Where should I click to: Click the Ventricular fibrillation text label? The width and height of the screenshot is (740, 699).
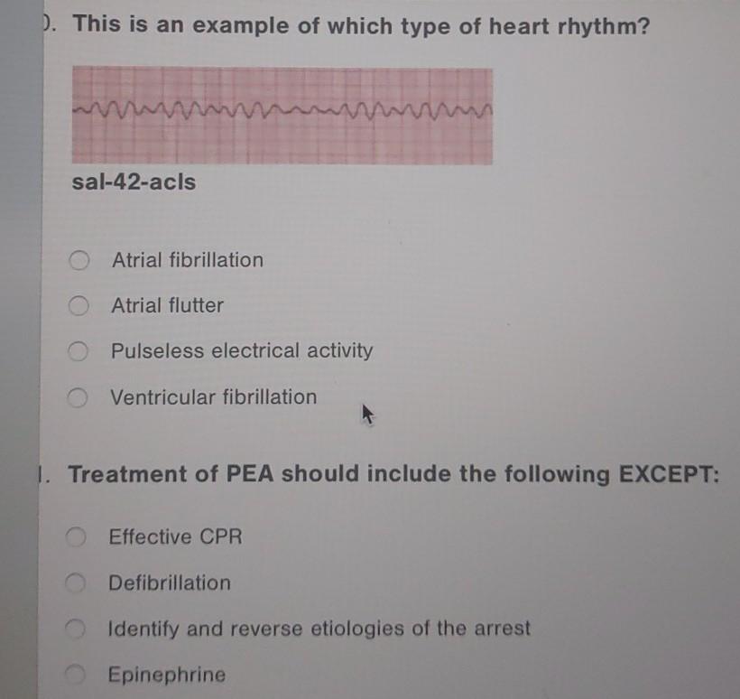coord(213,397)
